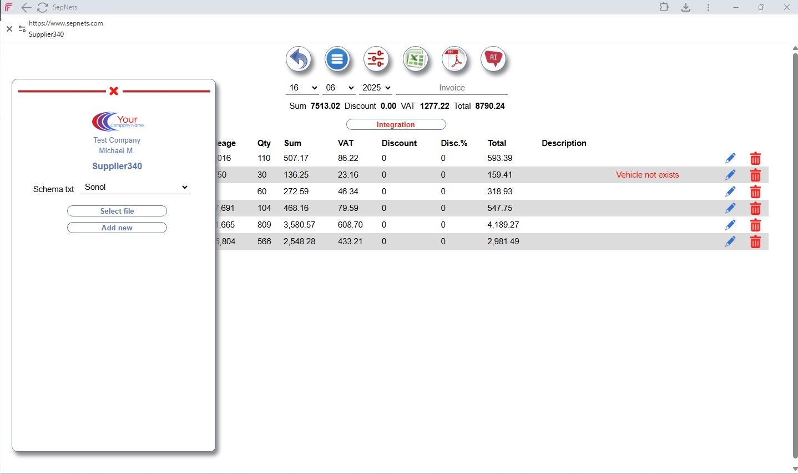Click the Discount column header
Image resolution: width=798 pixels, height=474 pixels.
pos(399,143)
